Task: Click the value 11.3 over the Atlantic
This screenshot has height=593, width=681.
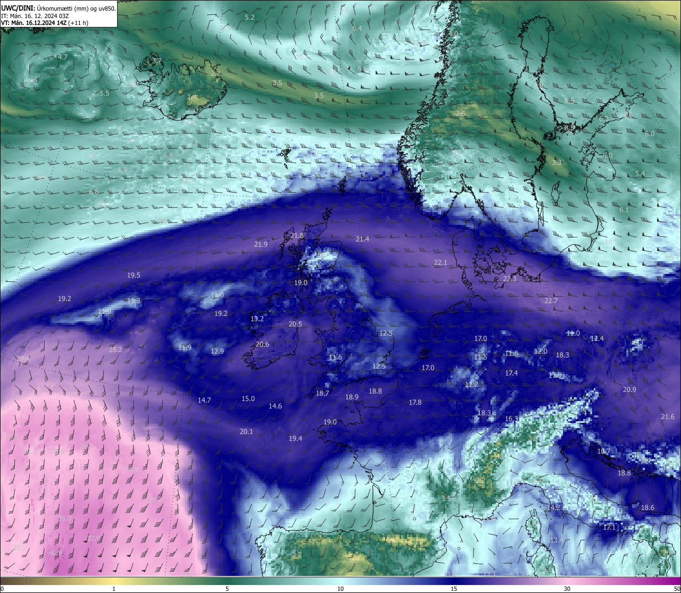Action: coord(134,300)
